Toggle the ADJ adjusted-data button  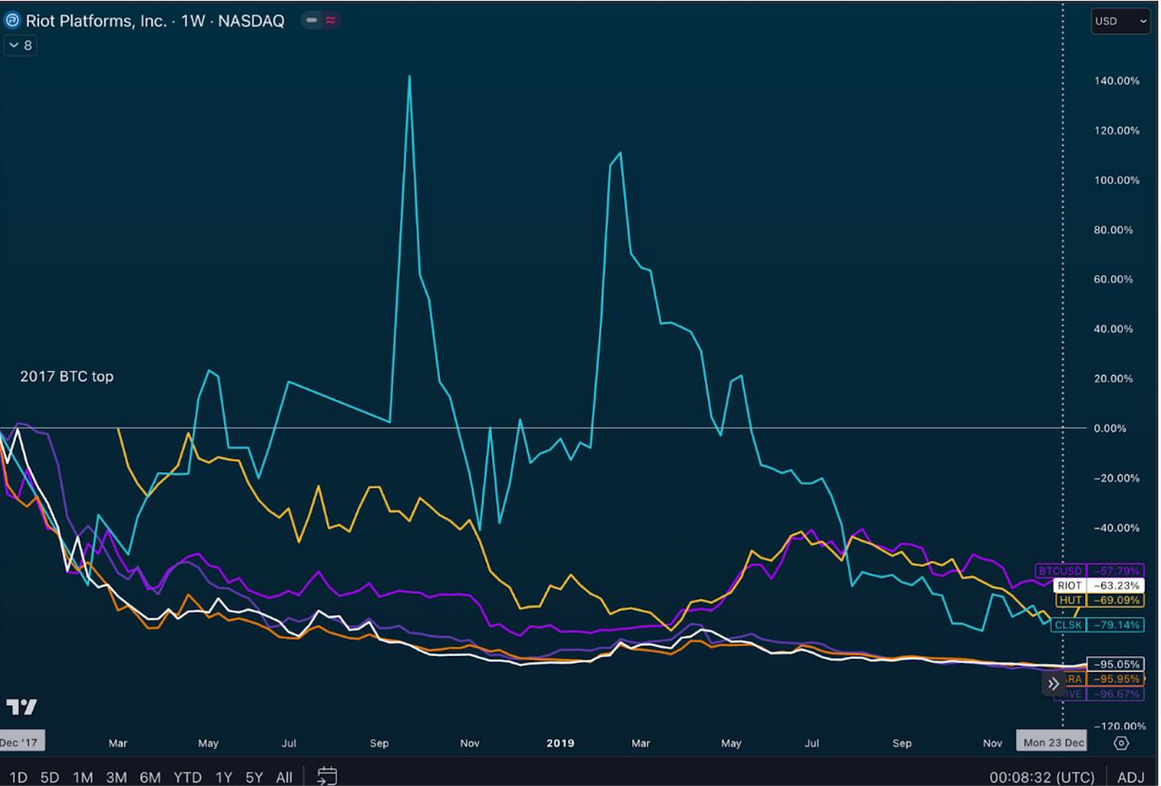pyautogui.click(x=1131, y=777)
